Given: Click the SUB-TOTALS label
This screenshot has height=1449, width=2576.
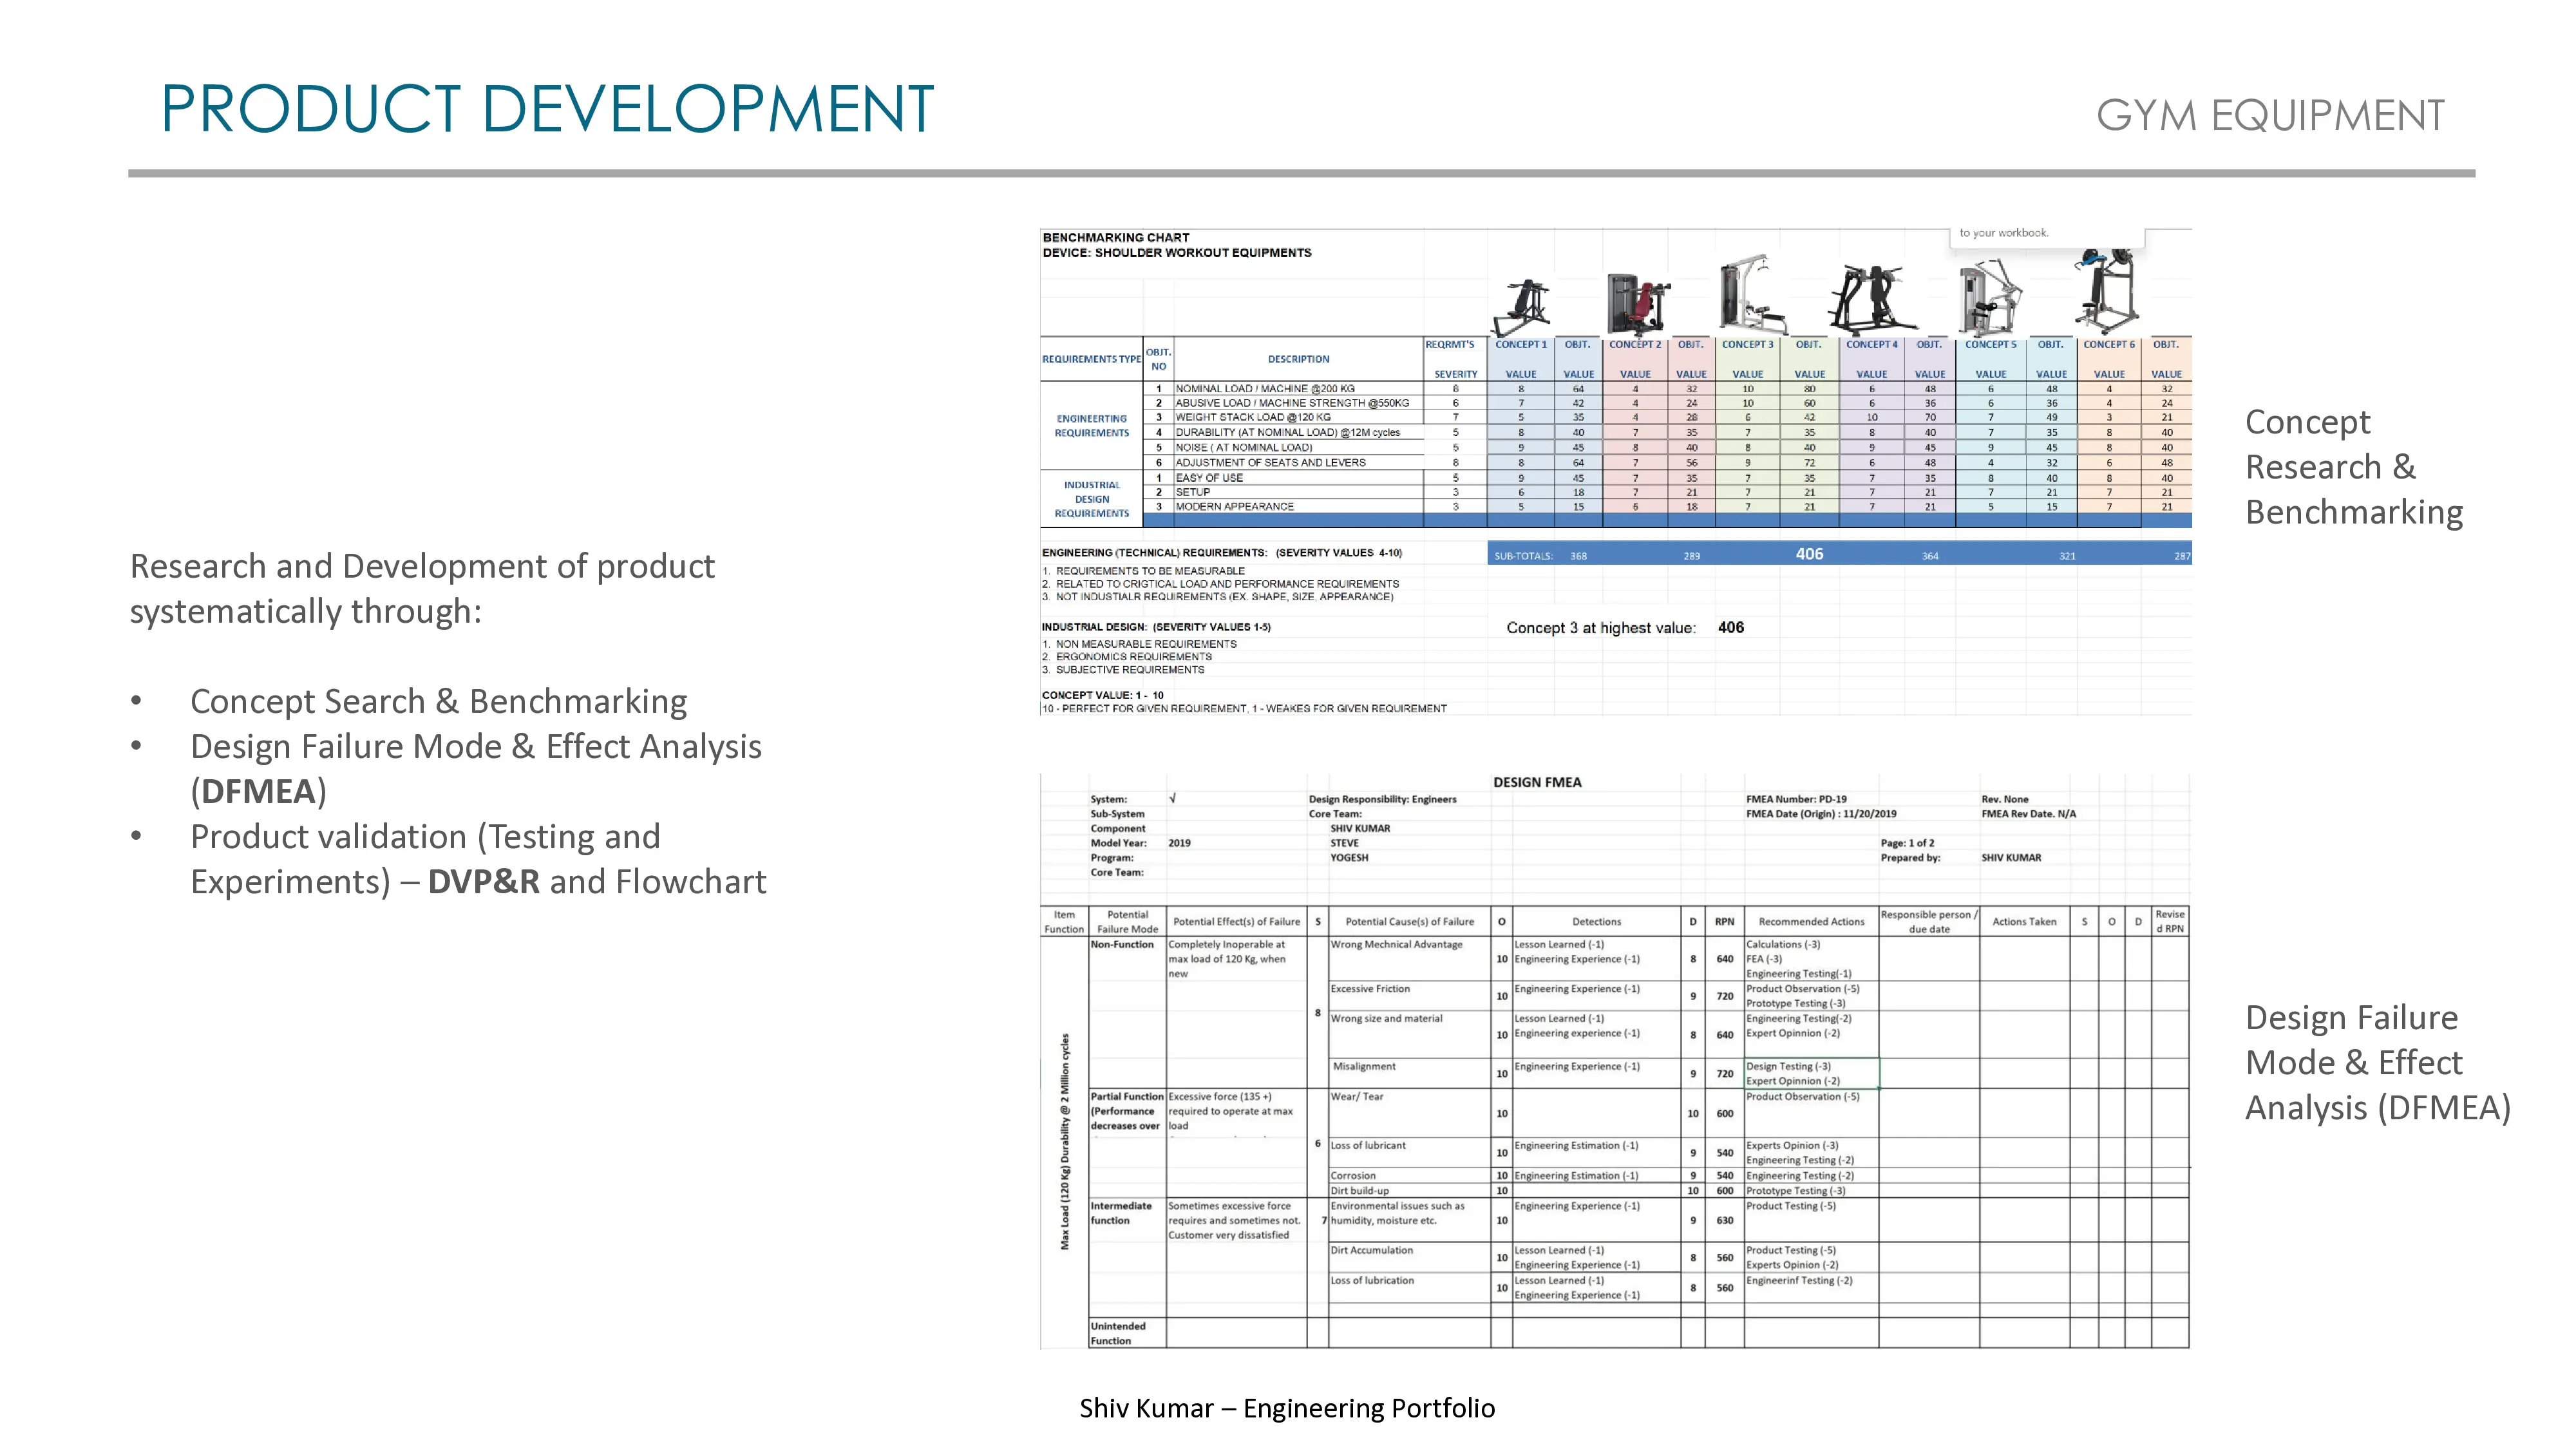Looking at the screenshot, I should (x=1523, y=556).
